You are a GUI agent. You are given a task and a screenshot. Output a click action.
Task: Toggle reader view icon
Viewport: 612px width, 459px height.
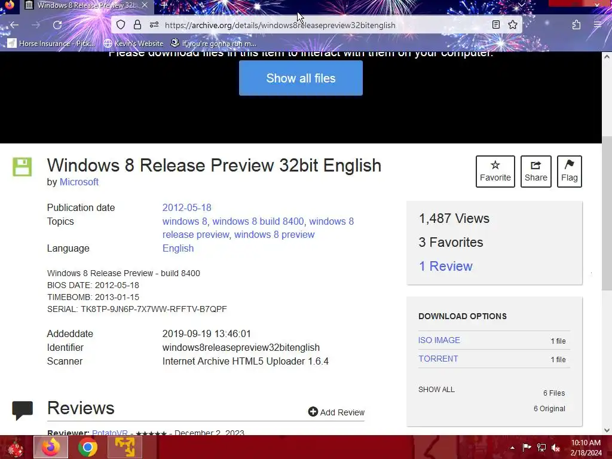click(x=495, y=25)
